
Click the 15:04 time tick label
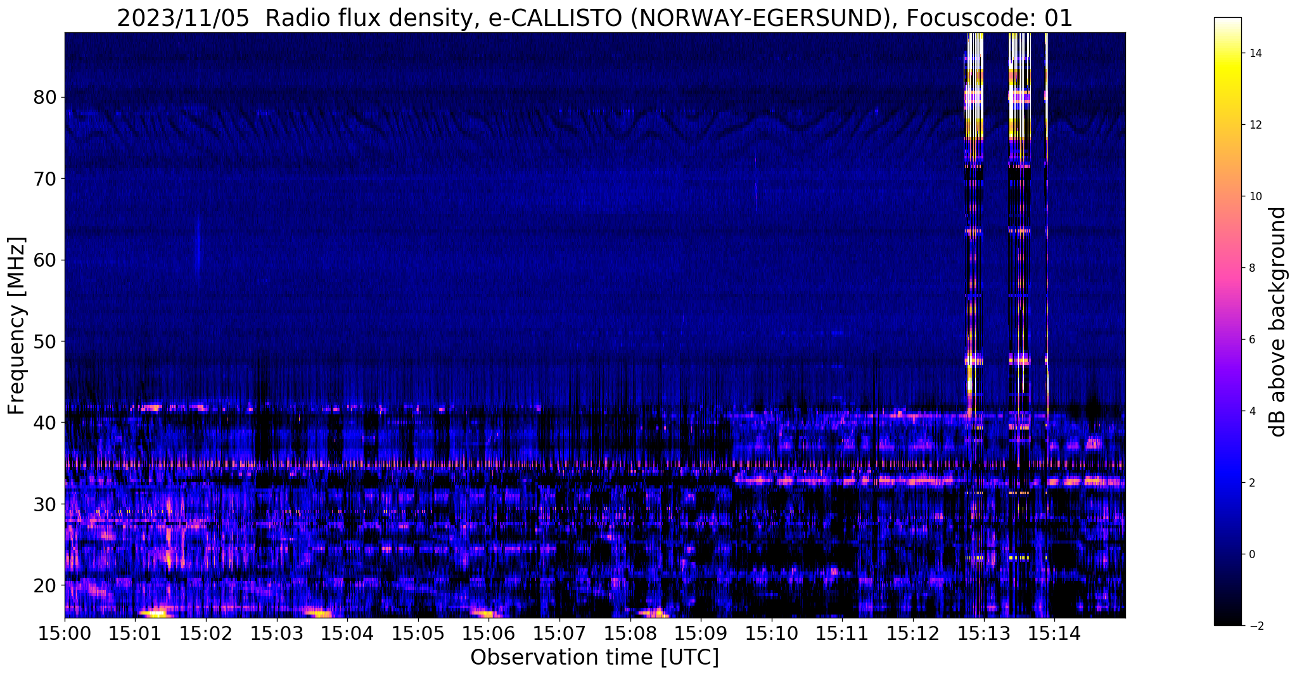pos(347,634)
